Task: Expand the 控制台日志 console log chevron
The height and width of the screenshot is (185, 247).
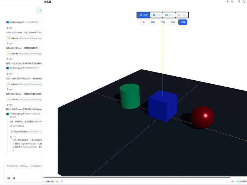Action: (44, 182)
